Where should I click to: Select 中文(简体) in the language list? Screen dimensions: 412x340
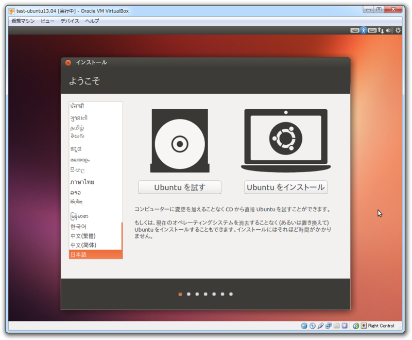click(x=95, y=245)
